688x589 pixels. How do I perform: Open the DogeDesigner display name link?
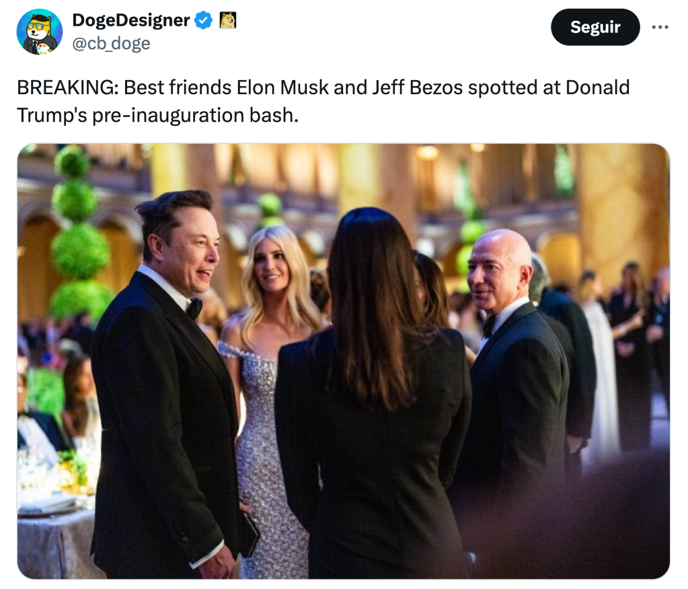click(130, 20)
